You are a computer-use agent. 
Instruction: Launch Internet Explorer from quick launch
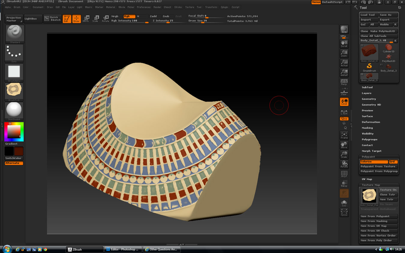pos(18,249)
